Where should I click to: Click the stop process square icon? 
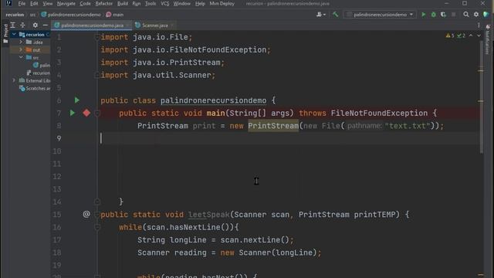[x=453, y=15]
